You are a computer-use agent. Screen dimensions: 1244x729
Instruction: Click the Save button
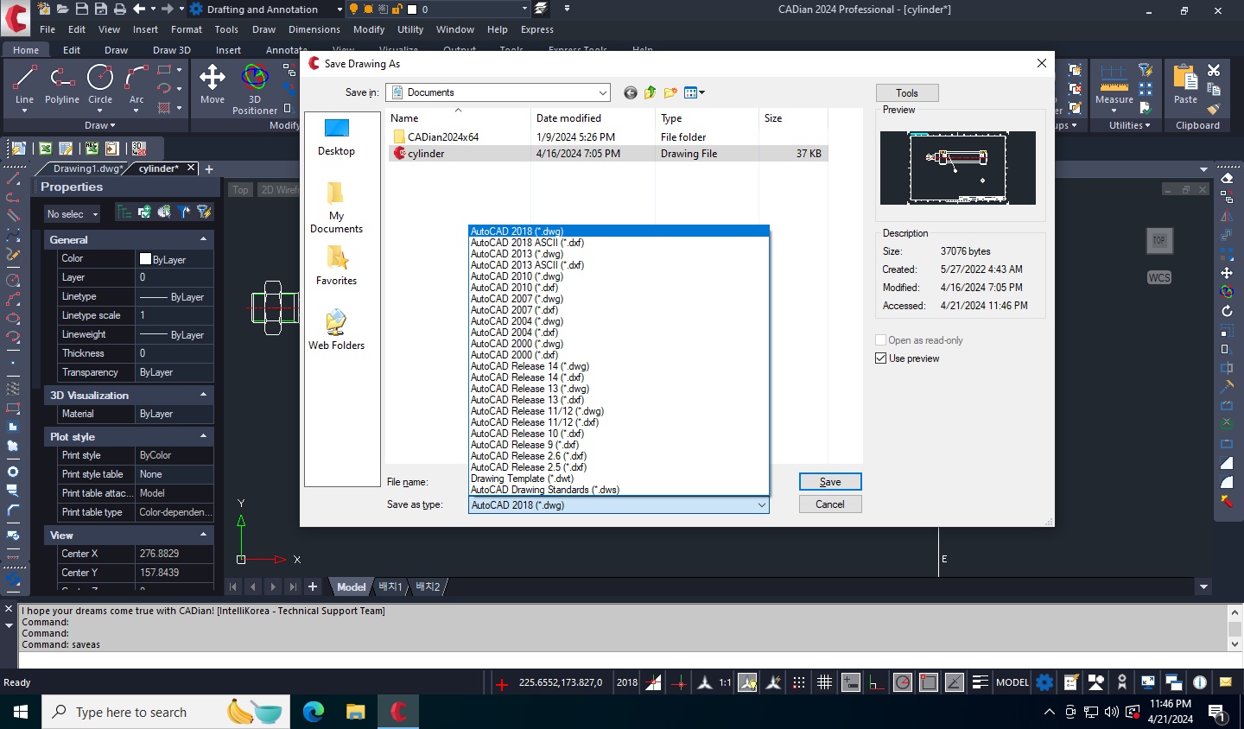click(829, 482)
